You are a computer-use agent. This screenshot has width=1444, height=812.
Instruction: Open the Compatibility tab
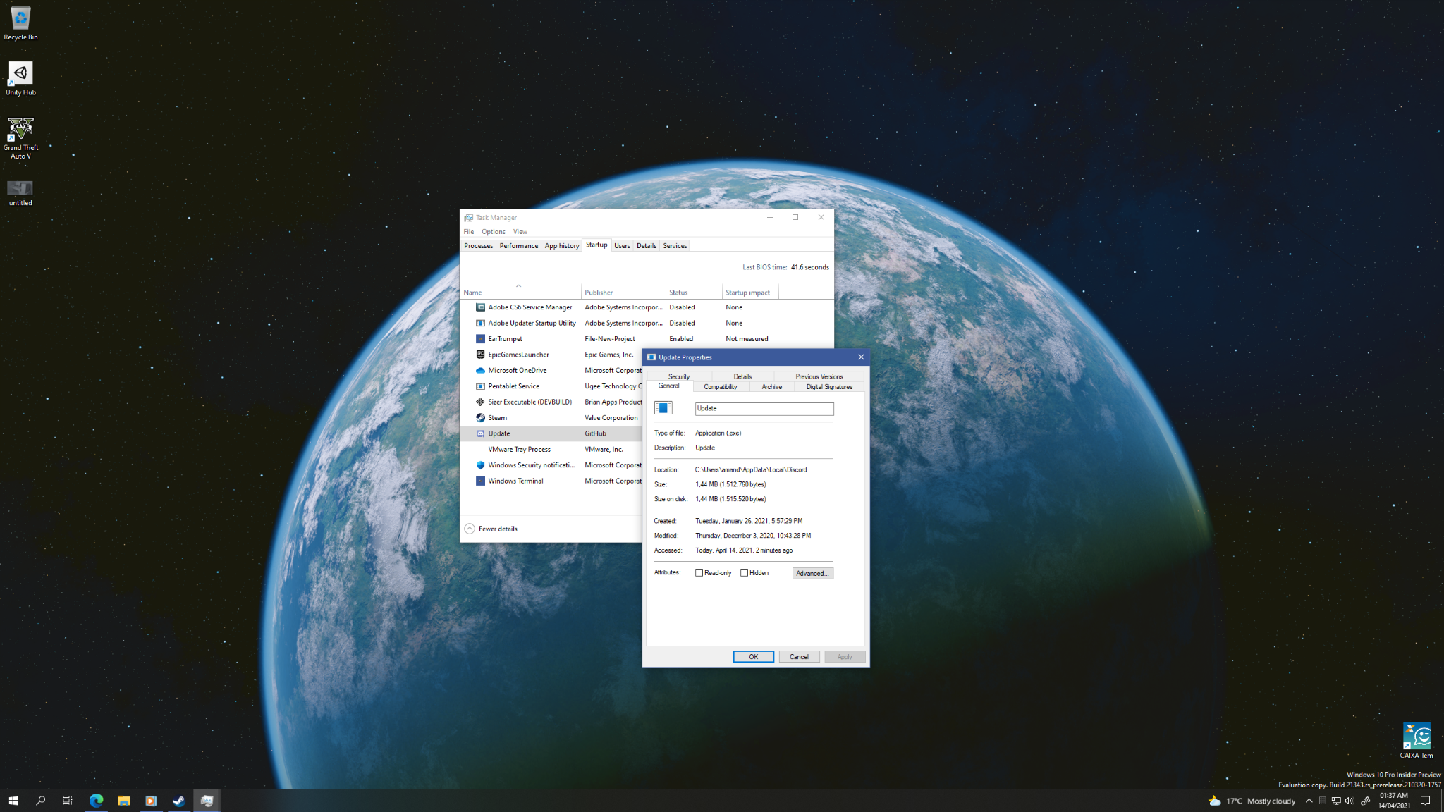(x=721, y=387)
